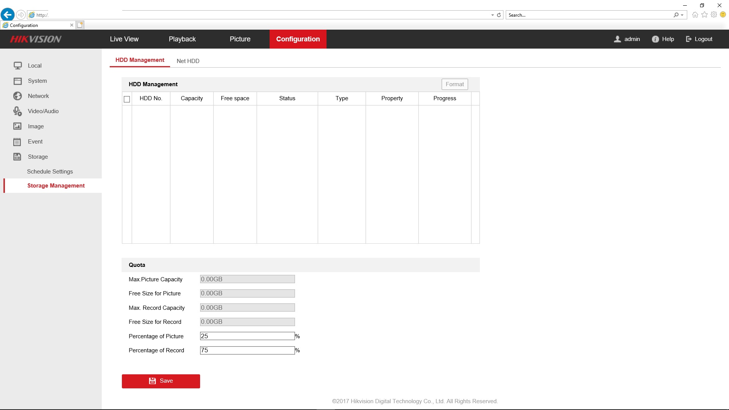Click the Video/Audio microphone icon
Image resolution: width=729 pixels, height=410 pixels.
(x=17, y=111)
